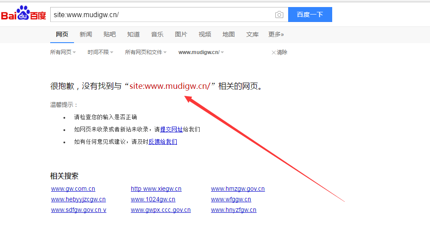Go to the 知道 tab
This screenshot has width=430, height=244.
point(133,34)
